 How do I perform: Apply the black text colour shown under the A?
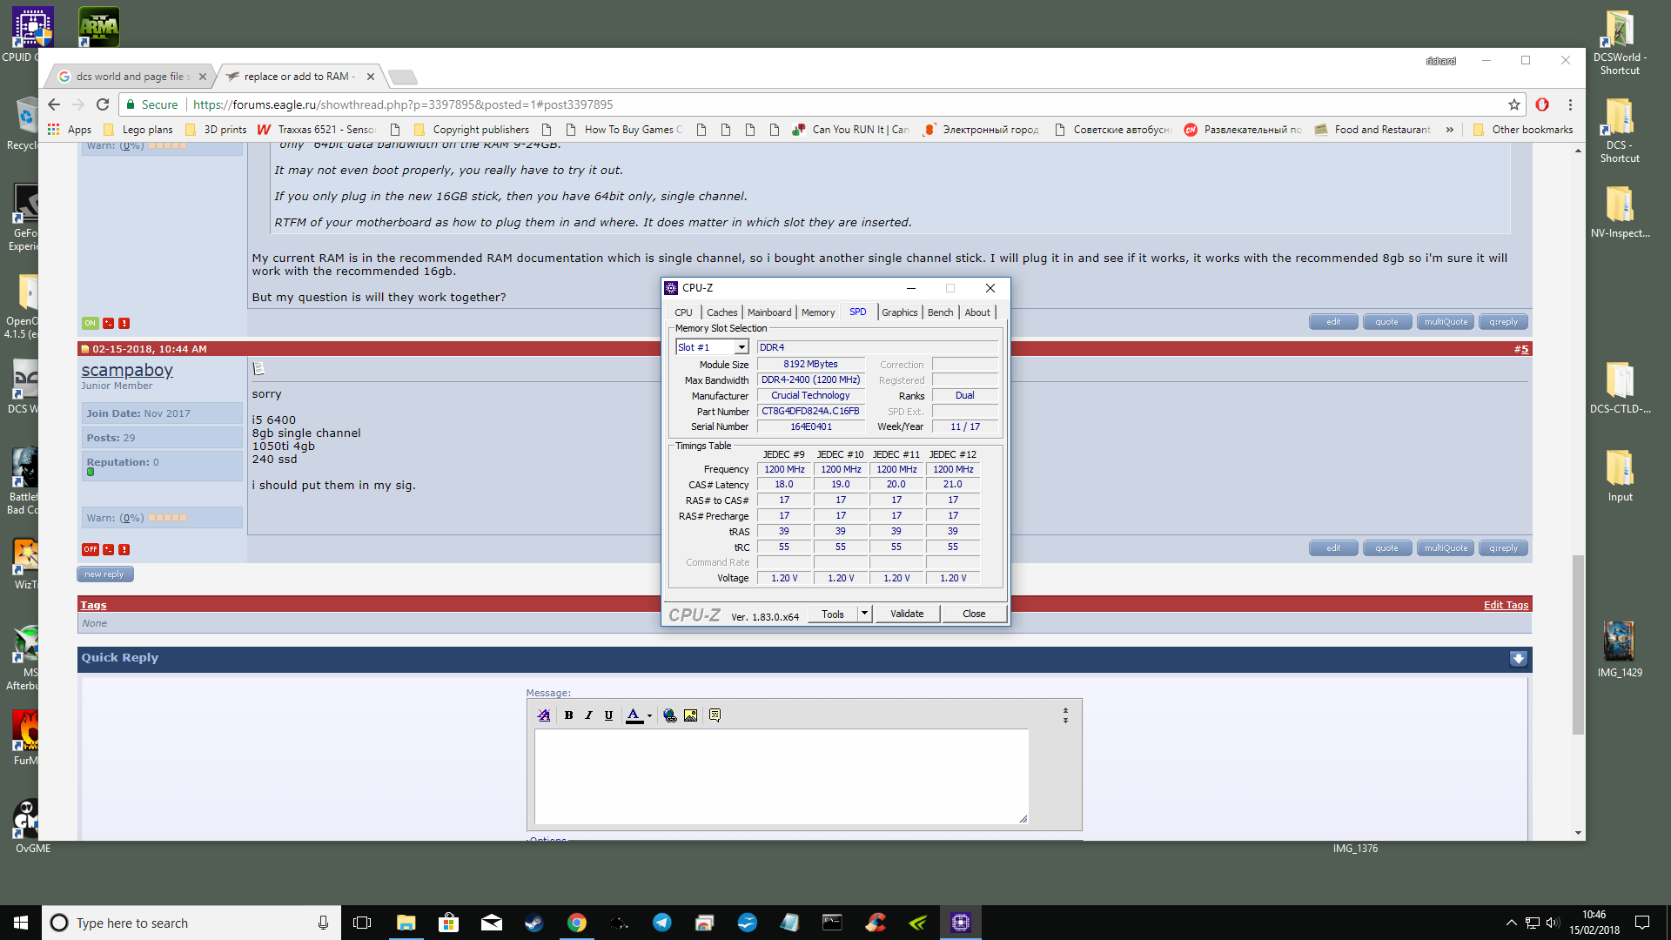click(634, 715)
